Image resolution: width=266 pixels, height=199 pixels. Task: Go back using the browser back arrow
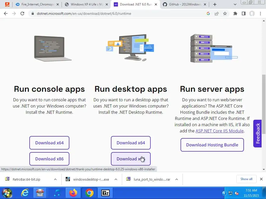[6, 13]
